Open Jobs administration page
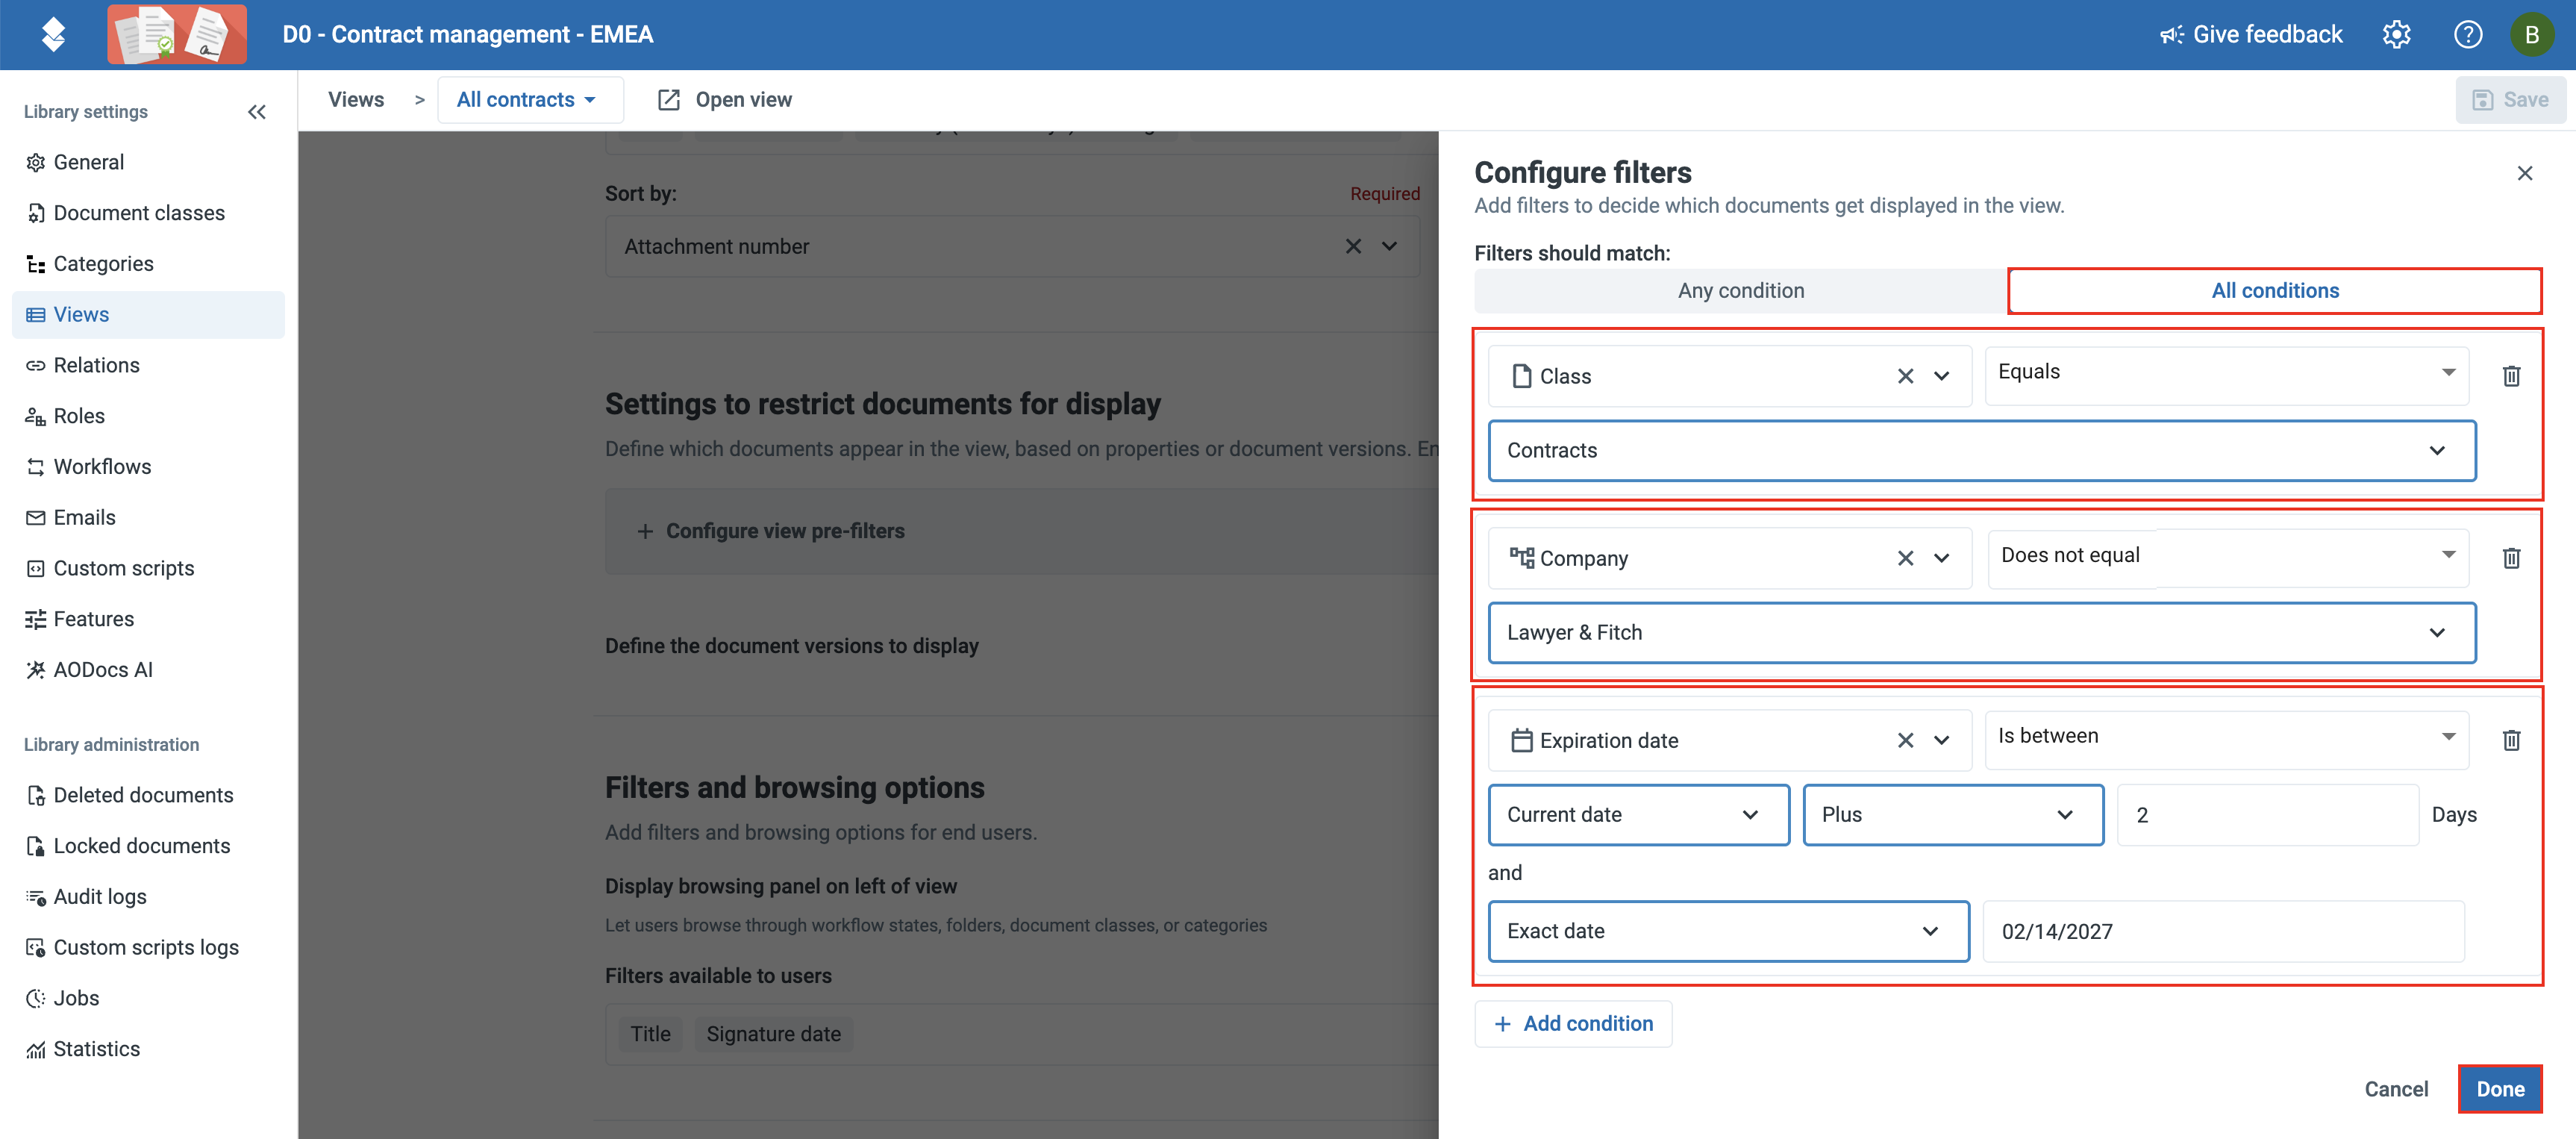The width and height of the screenshot is (2576, 1139). (x=148, y=998)
